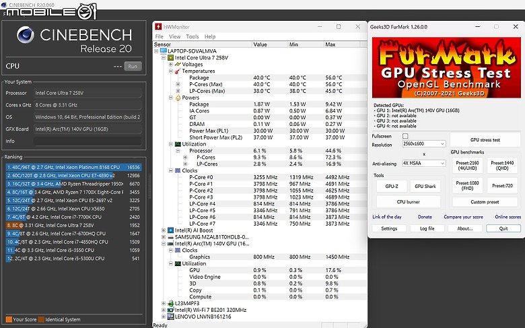Collapse the Clocks section under the CPU
525x328 pixels.
(171, 170)
